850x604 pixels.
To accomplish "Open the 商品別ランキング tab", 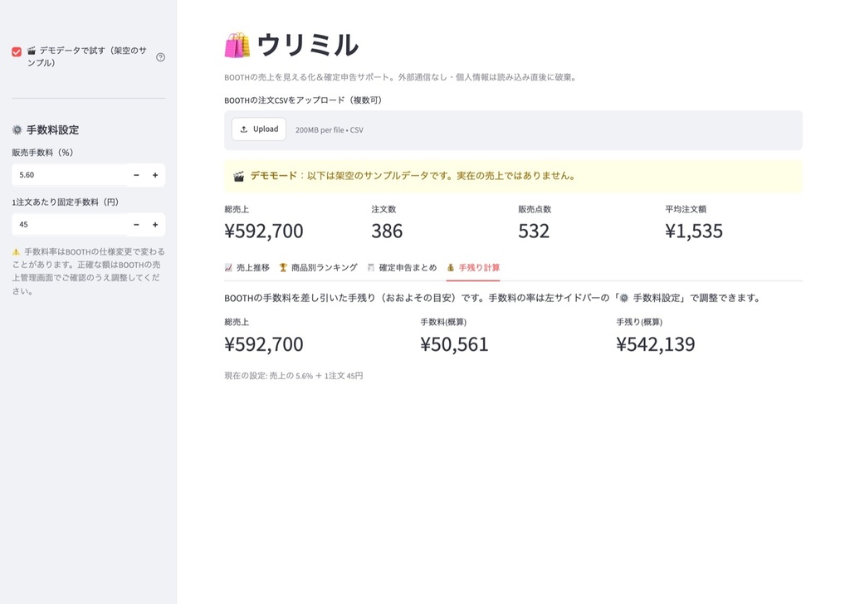I will (318, 268).
